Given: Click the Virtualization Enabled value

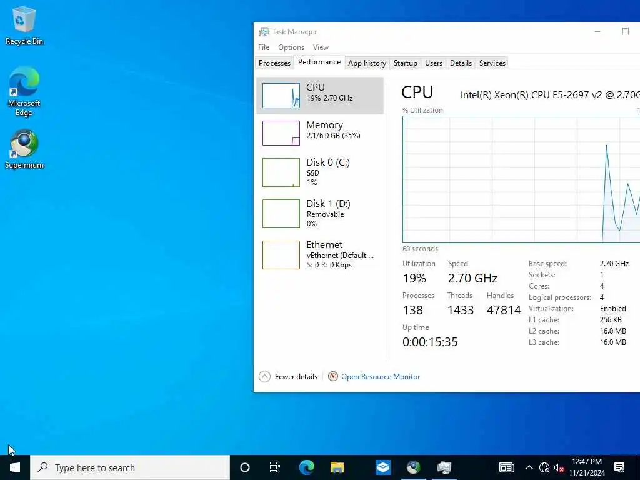Looking at the screenshot, I should pos(612,309).
